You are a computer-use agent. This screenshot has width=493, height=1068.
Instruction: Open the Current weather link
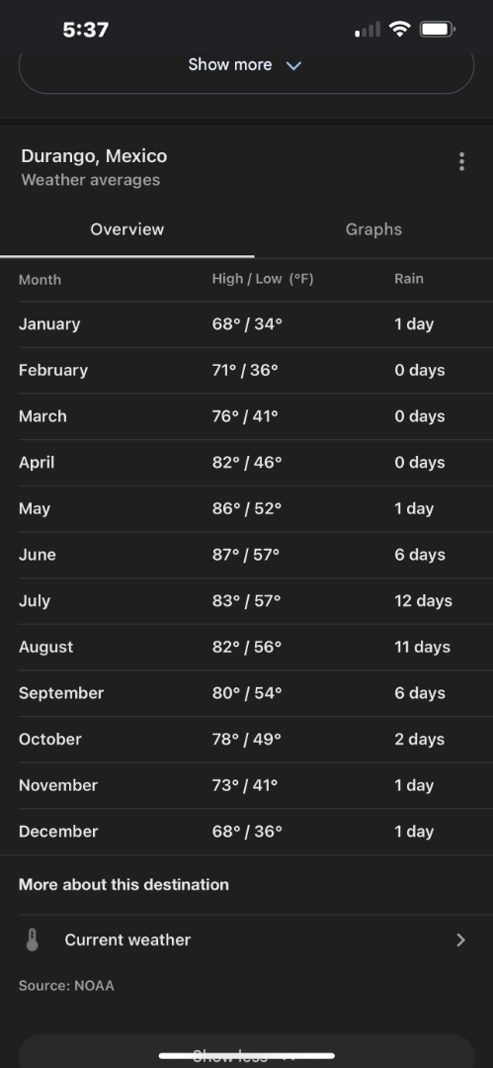pos(246,940)
